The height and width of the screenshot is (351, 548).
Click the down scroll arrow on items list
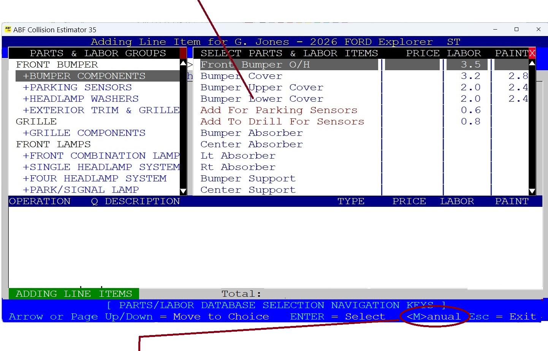click(532, 191)
